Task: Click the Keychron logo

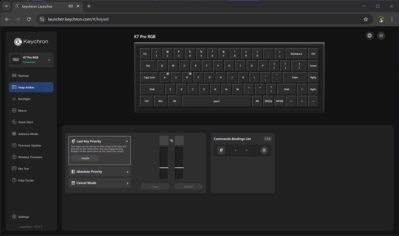Action: 31,42
